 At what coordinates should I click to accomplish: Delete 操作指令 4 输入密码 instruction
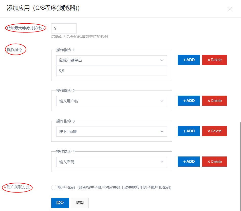point(214,162)
